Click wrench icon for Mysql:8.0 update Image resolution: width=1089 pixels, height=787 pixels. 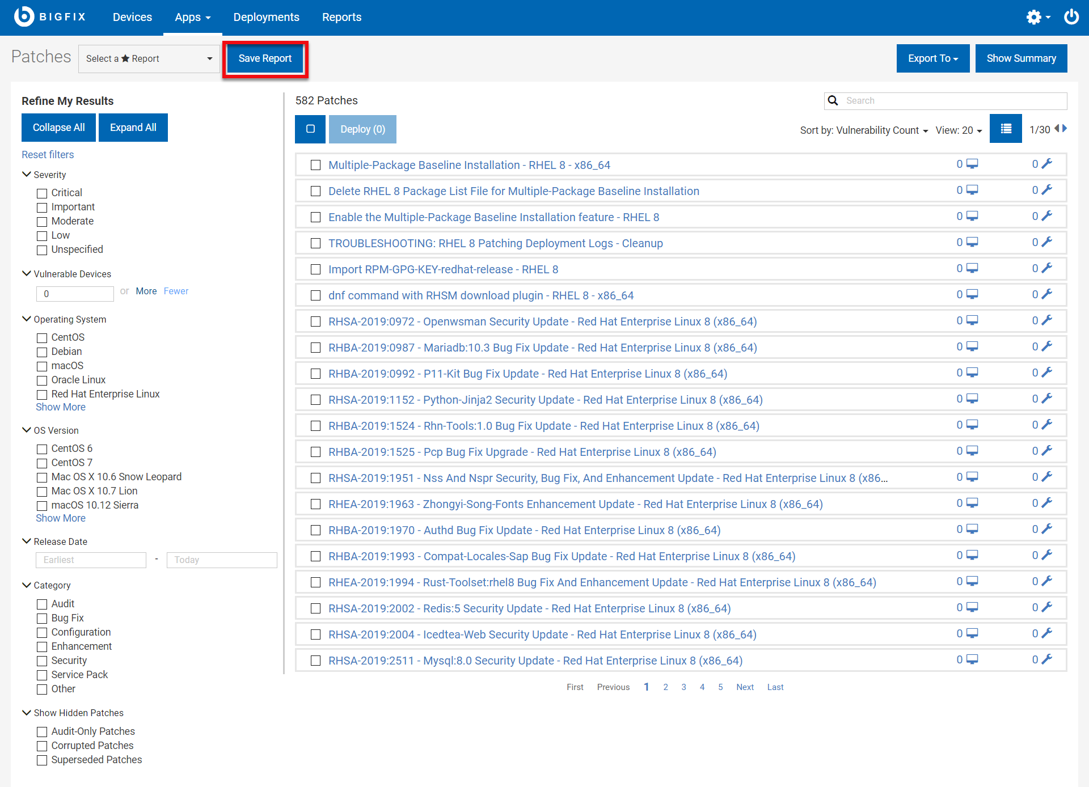coord(1047,659)
